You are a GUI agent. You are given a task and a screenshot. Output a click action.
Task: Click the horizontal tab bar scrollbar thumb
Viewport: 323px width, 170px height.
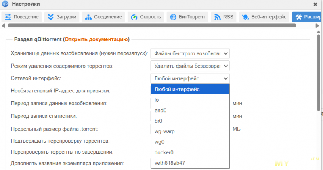(x=152, y=25)
